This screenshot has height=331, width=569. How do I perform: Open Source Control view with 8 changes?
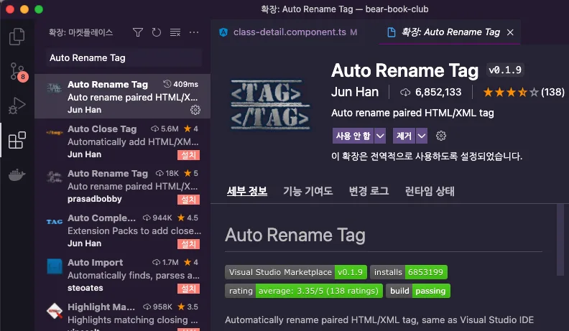(x=17, y=71)
